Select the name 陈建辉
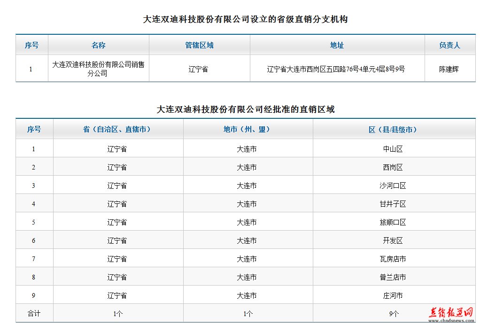Screen dimensions: 480x325 click(x=449, y=69)
